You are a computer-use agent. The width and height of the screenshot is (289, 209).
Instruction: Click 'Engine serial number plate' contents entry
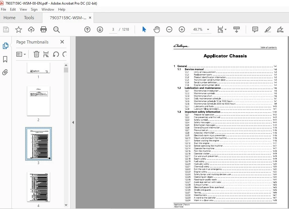tap(207, 85)
